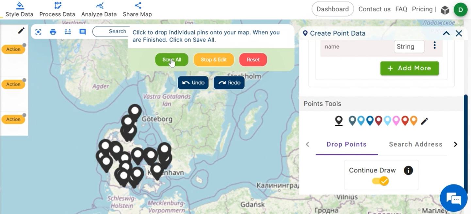Viewport: 471px width, 214px height.
Task: Collapse the Create Point Data panel
Action: [x=446, y=33]
